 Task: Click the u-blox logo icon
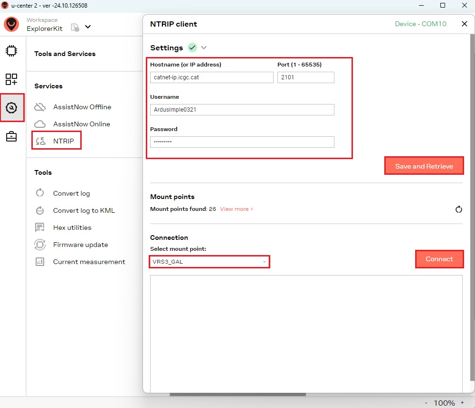pyautogui.click(x=11, y=25)
